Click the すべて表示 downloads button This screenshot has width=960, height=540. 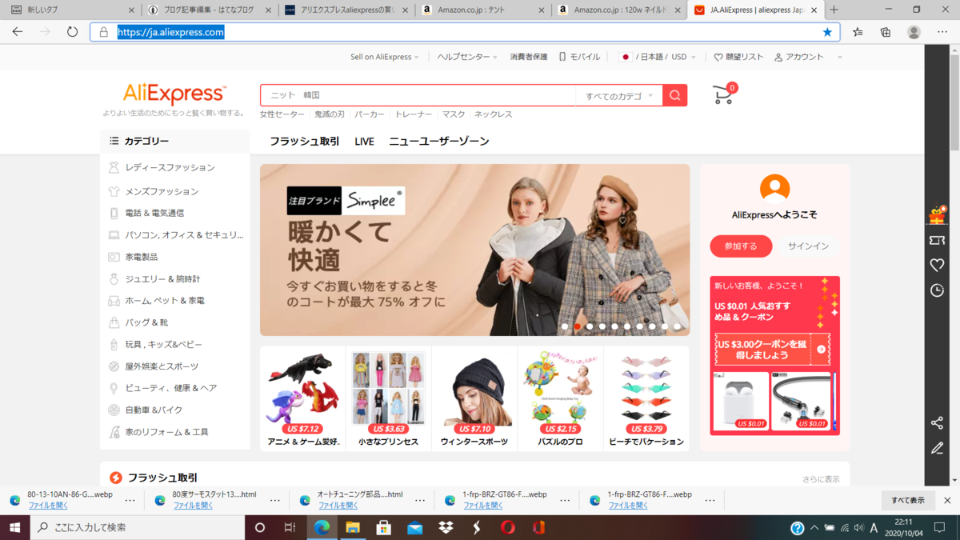(x=908, y=500)
